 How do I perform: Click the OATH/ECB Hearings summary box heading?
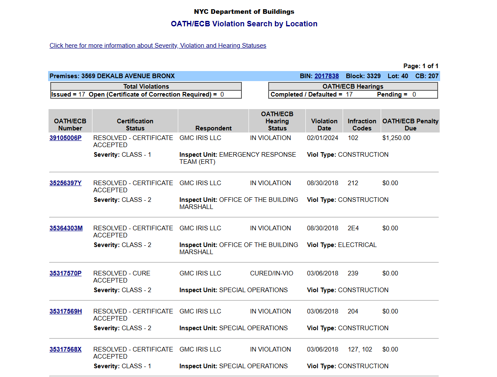point(353,87)
